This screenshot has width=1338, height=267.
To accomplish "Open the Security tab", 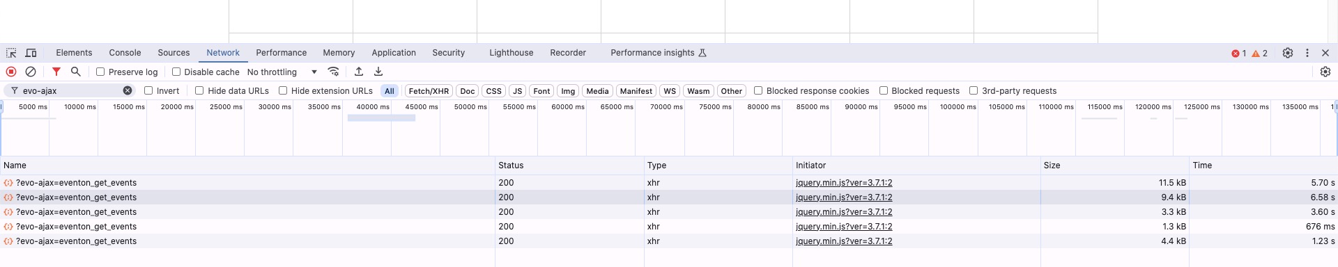I will tap(448, 53).
